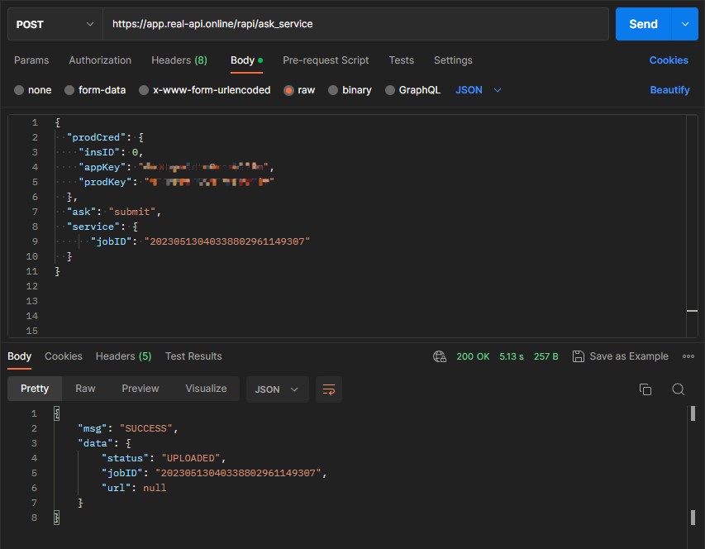
Task: Open the Pre-request Script tab
Action: pos(326,60)
